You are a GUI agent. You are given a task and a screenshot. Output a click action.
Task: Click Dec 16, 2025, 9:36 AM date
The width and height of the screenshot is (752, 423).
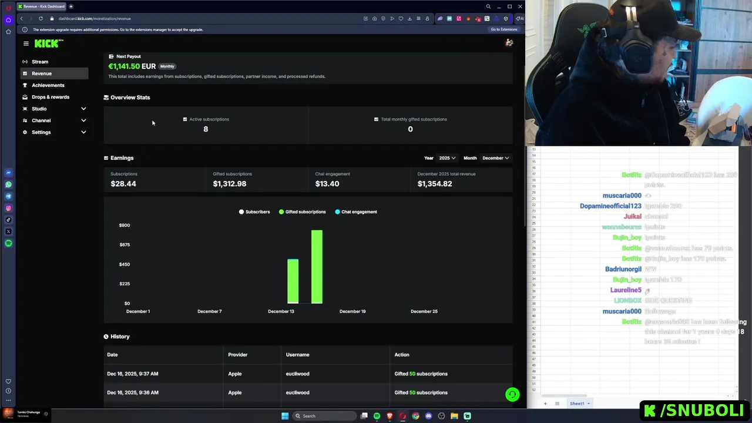tap(132, 392)
